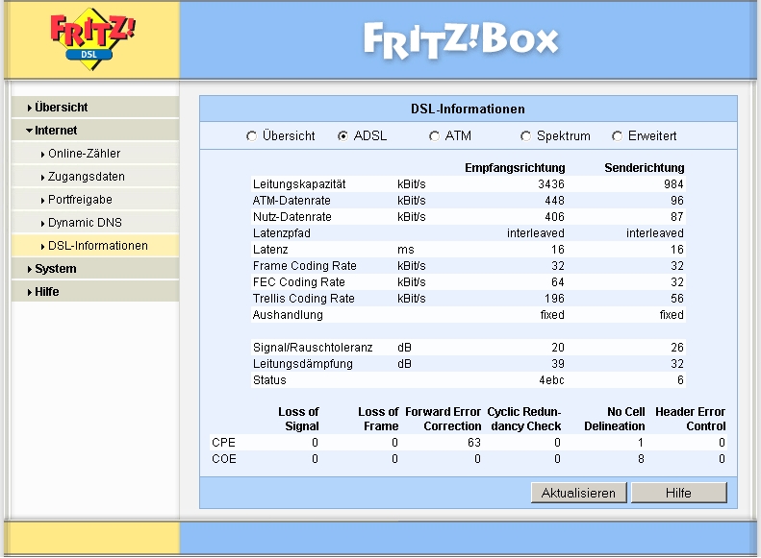The width and height of the screenshot is (761, 558).
Task: Click the Leitungsdämpfung row label
Action: point(302,364)
